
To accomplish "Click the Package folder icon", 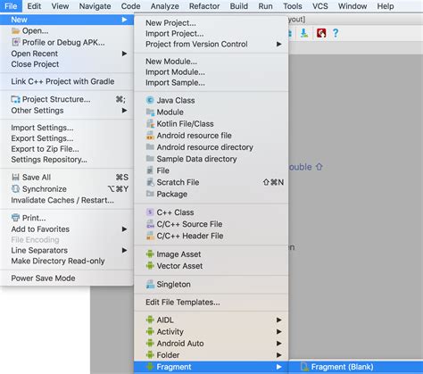I will (150, 194).
